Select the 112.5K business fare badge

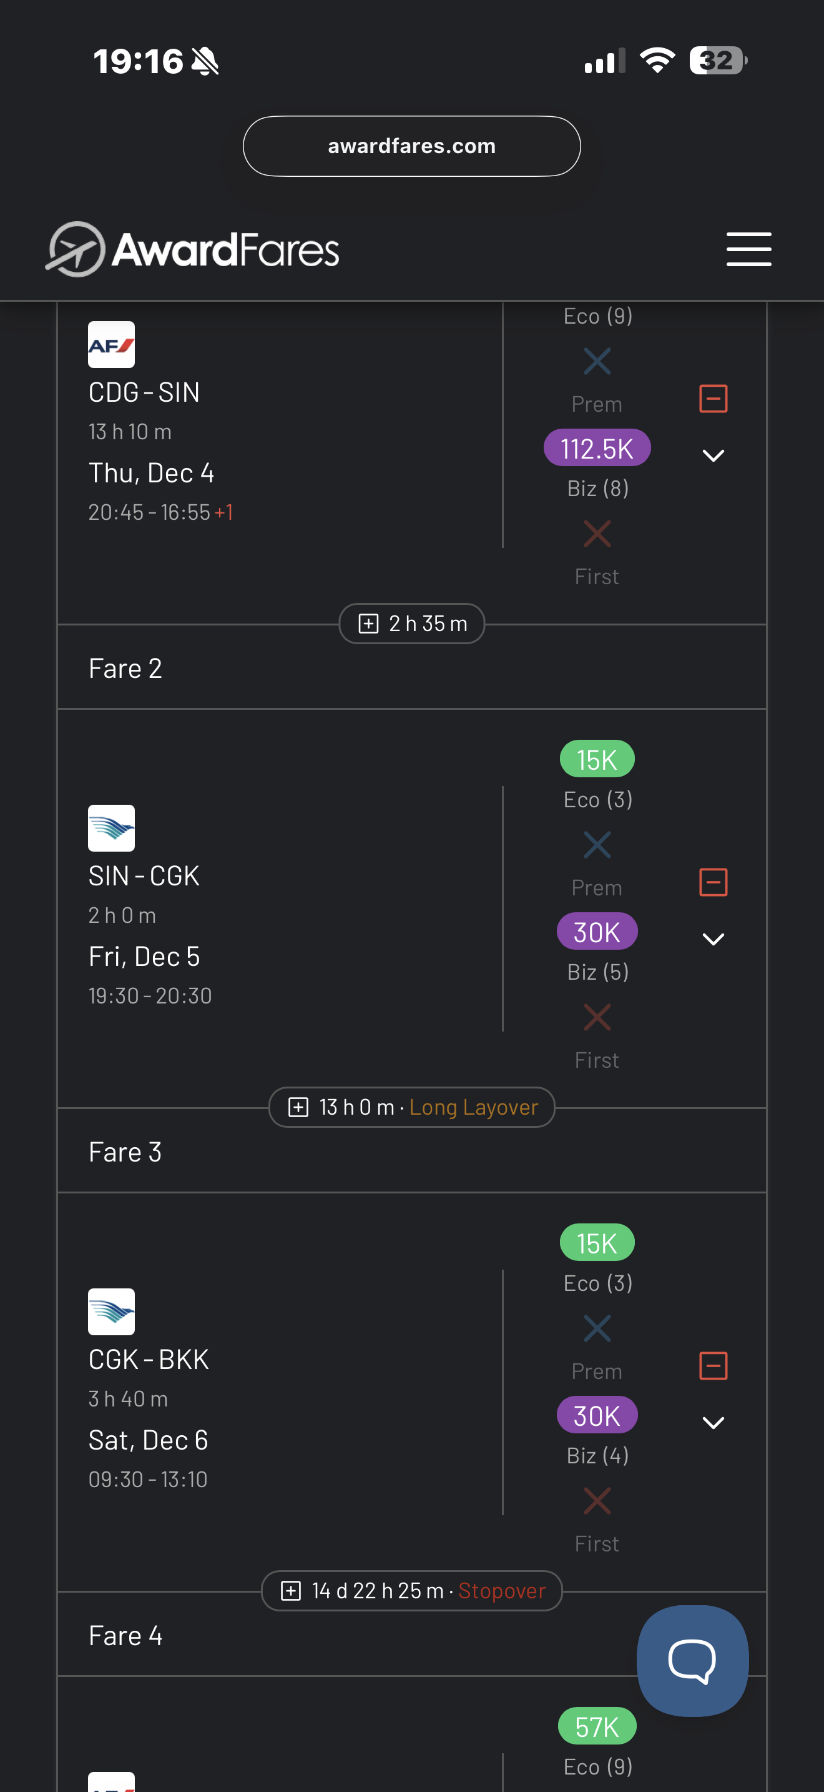coord(597,448)
